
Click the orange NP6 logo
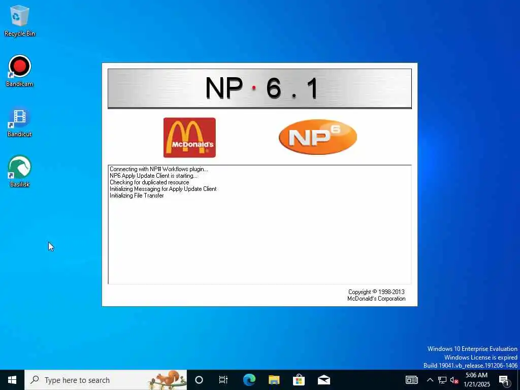pyautogui.click(x=318, y=137)
